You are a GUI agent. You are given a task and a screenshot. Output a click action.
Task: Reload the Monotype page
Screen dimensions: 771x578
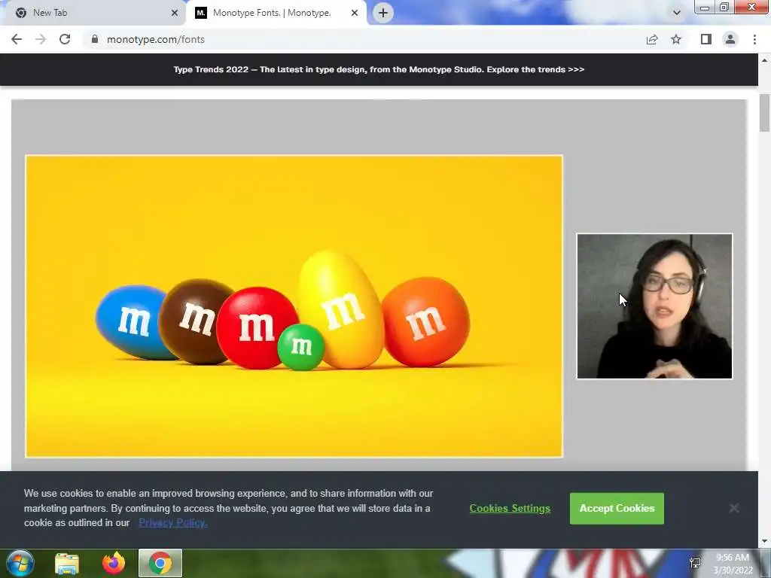coord(65,39)
